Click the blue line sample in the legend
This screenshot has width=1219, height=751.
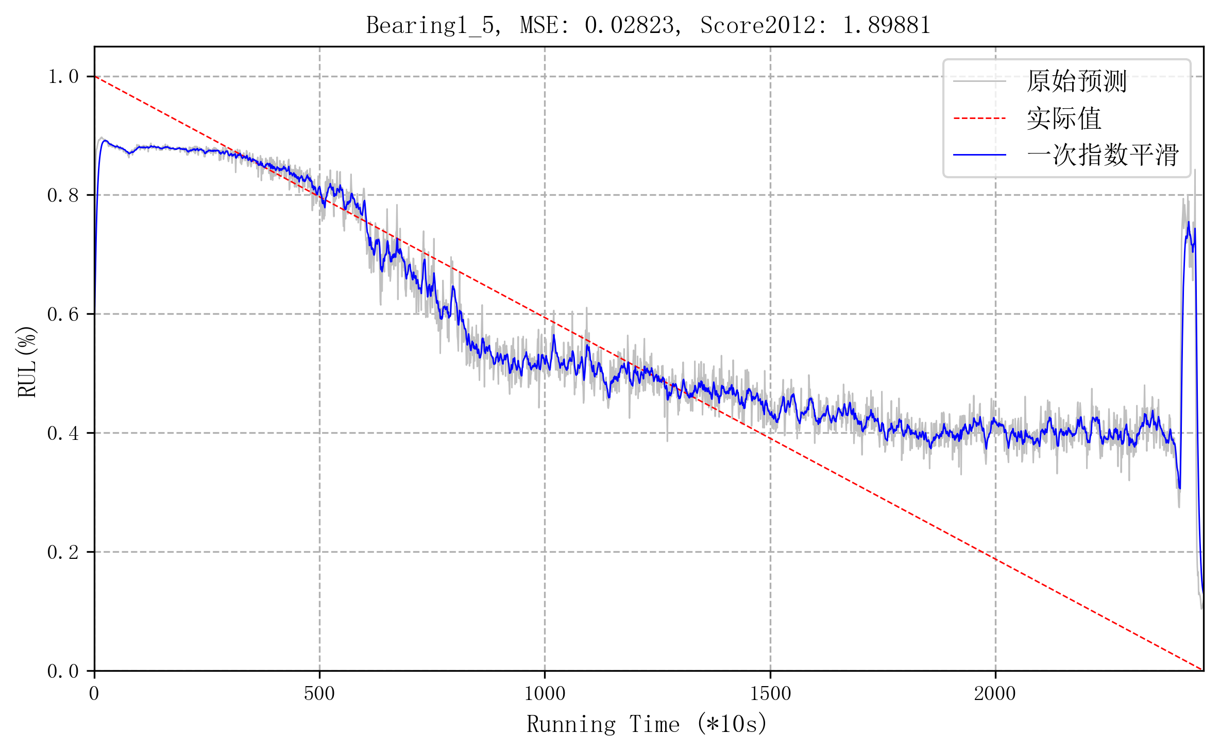point(979,155)
